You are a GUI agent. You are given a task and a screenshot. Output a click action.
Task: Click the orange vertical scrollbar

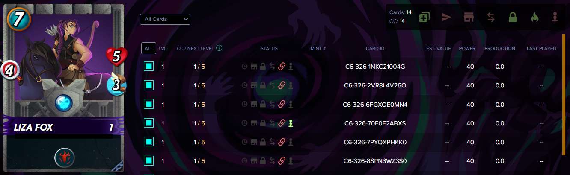(x=564, y=102)
